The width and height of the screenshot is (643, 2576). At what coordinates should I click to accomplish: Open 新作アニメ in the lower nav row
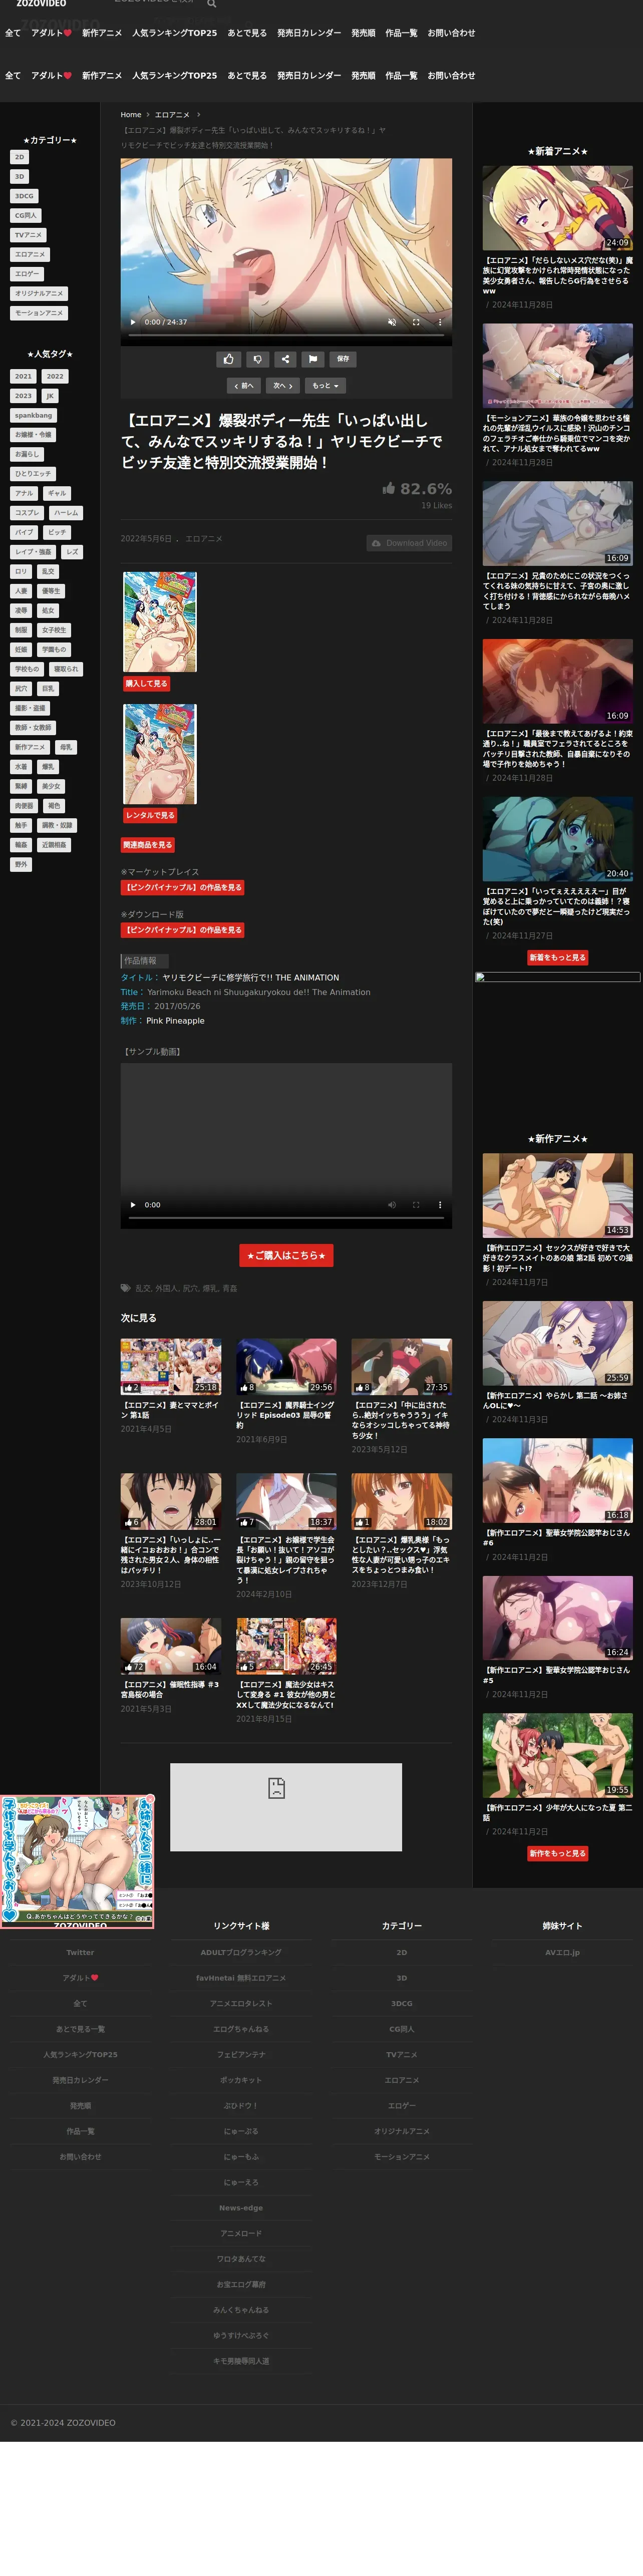pos(102,76)
